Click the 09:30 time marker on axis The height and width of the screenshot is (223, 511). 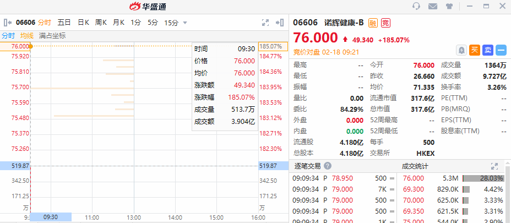(51, 217)
